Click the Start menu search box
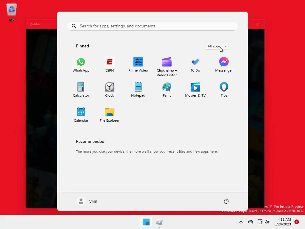Viewport: 305px width, 229px height. pyautogui.click(x=152, y=26)
